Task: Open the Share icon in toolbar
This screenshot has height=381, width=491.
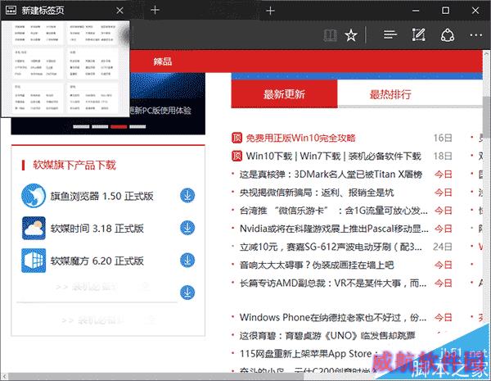Action: pos(448,35)
